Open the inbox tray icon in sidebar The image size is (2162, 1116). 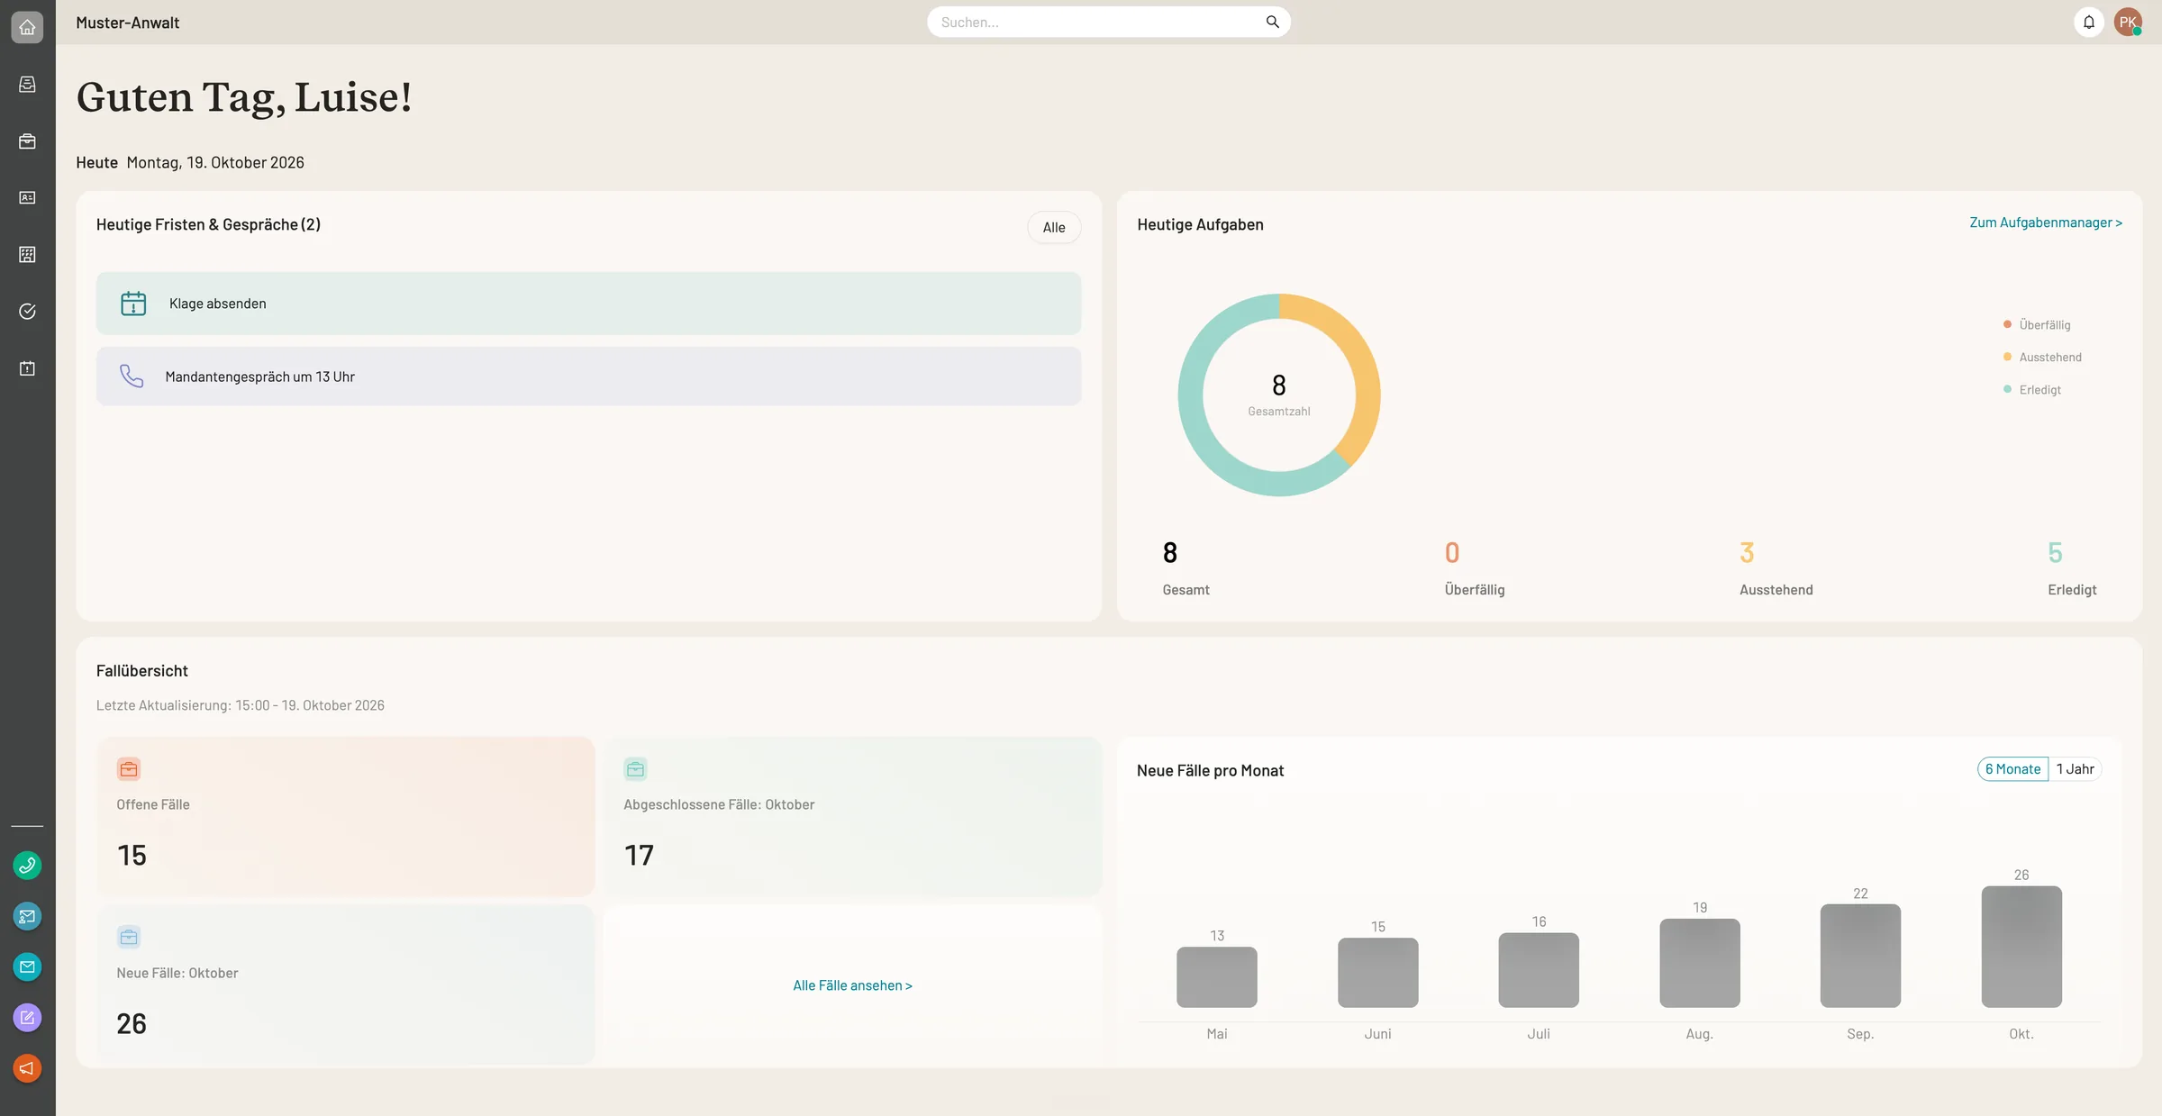click(x=27, y=84)
